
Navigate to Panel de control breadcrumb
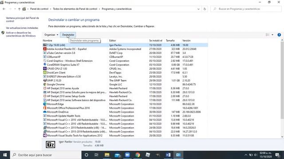coord(39,9)
